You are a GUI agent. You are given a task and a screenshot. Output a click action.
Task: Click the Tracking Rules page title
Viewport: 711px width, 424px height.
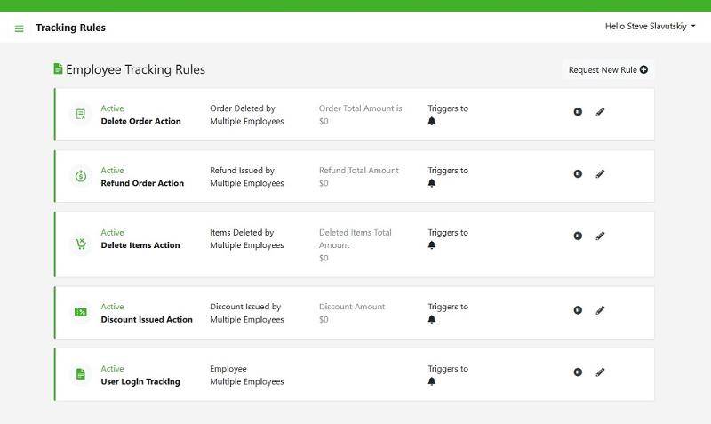click(x=71, y=28)
